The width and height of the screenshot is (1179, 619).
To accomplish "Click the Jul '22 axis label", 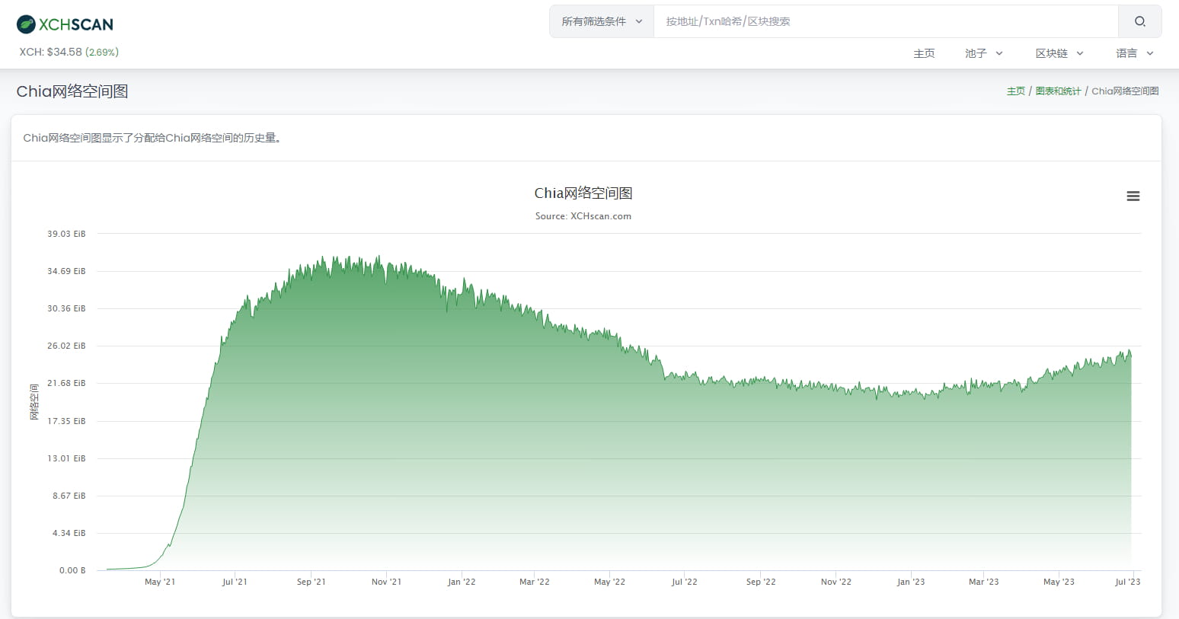I will coord(684,582).
